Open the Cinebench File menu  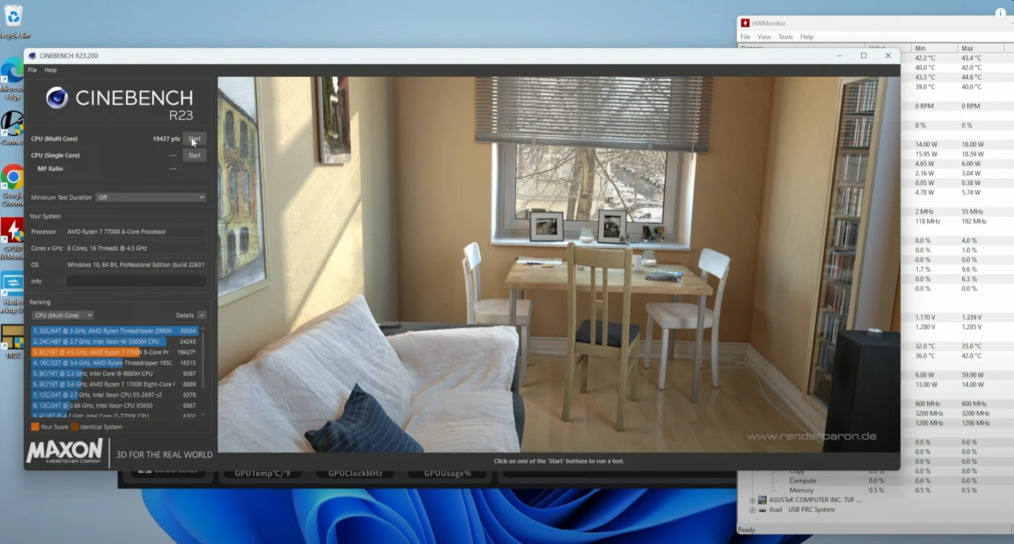point(32,70)
